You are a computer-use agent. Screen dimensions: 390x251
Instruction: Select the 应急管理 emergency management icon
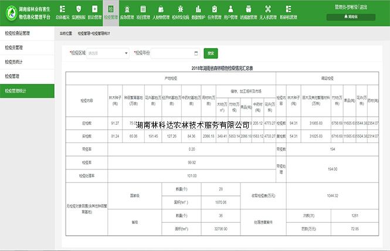pos(127,9)
